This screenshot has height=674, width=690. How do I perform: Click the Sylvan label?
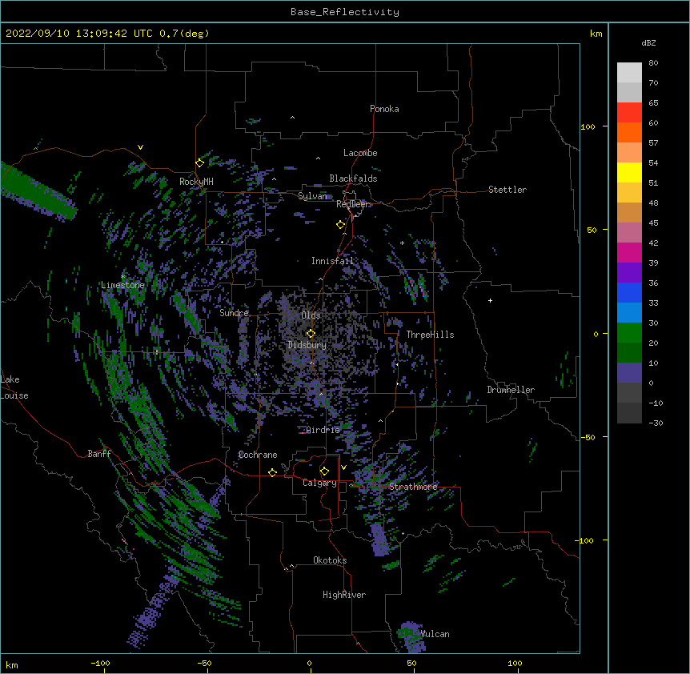(312, 196)
